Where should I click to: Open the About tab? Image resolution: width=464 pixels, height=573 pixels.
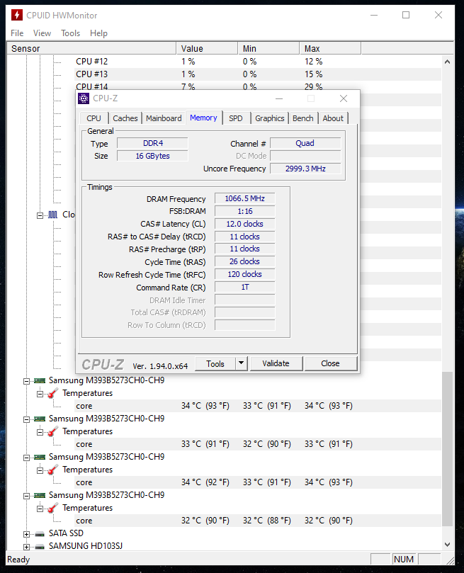pos(333,118)
